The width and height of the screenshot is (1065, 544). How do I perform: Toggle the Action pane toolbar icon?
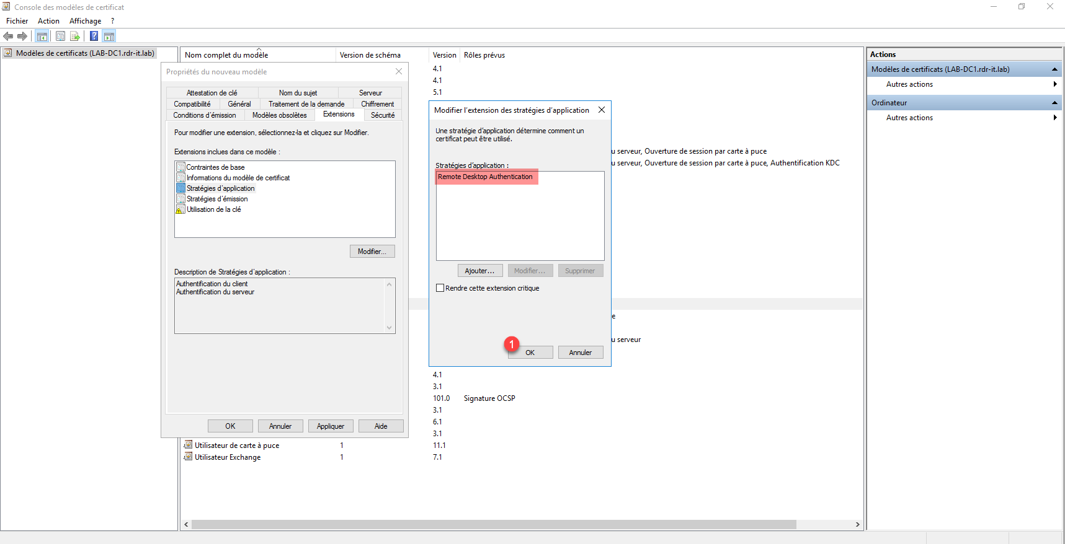(x=109, y=37)
